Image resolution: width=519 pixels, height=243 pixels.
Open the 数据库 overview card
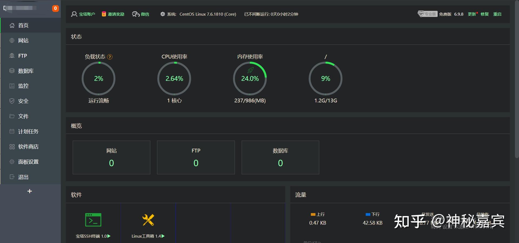(x=280, y=157)
